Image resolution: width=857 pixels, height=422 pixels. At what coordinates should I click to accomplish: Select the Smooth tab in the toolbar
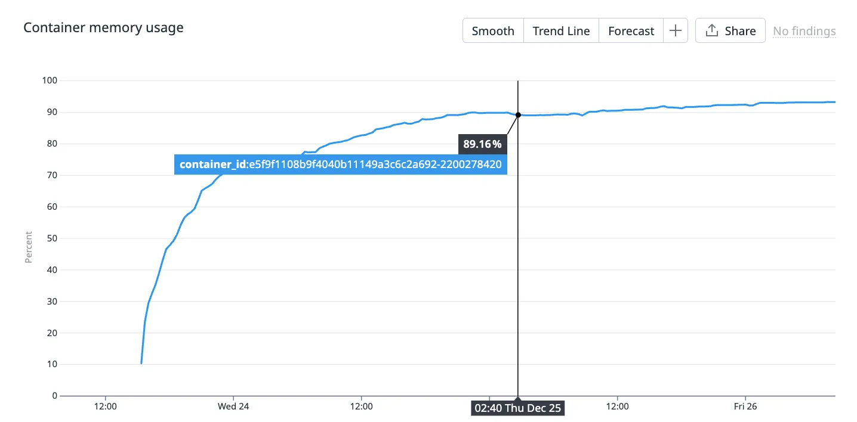coord(493,30)
